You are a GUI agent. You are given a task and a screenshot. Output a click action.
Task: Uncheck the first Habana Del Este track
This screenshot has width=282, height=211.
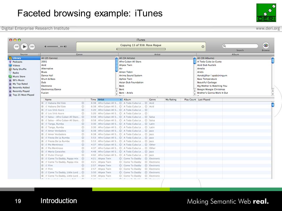point(46,103)
